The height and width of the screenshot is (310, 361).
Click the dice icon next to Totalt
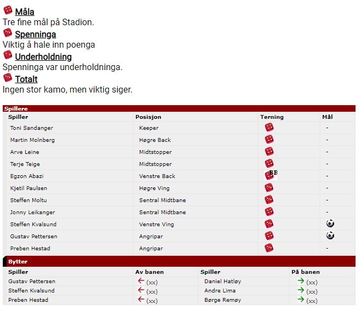click(x=8, y=78)
